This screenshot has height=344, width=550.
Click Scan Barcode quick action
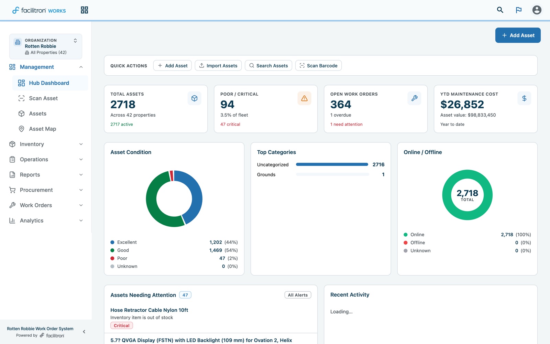pos(318,65)
